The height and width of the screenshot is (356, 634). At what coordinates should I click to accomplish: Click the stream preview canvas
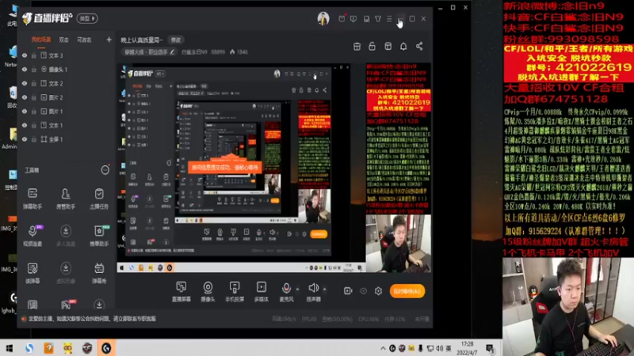click(274, 168)
